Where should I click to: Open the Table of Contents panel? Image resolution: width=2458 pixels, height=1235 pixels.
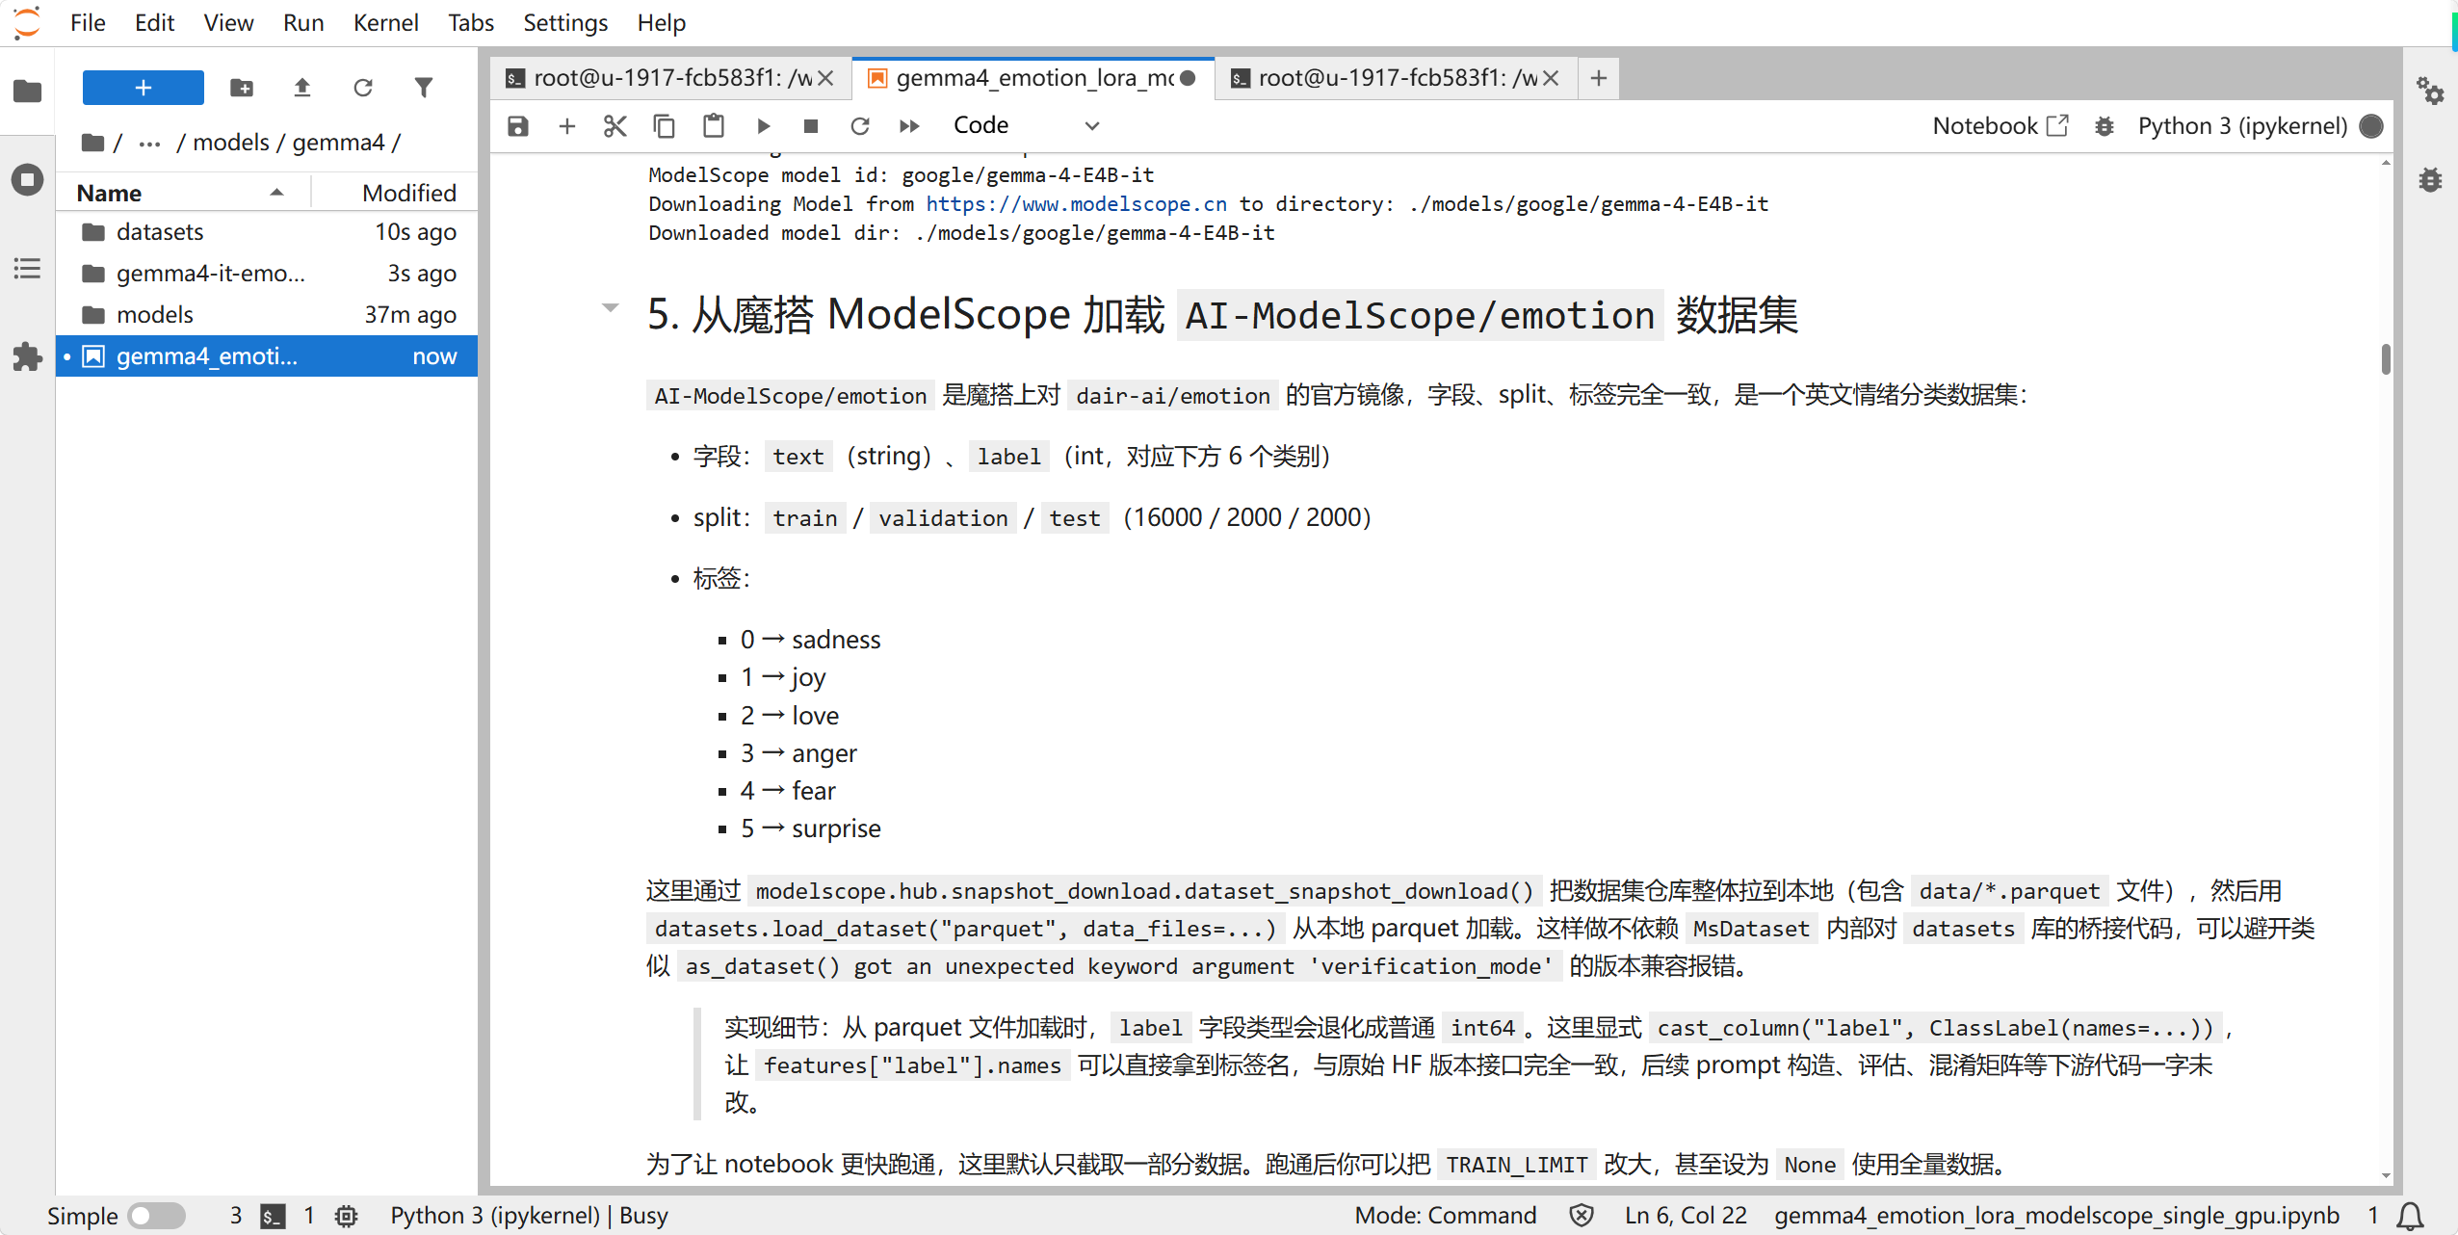click(27, 269)
